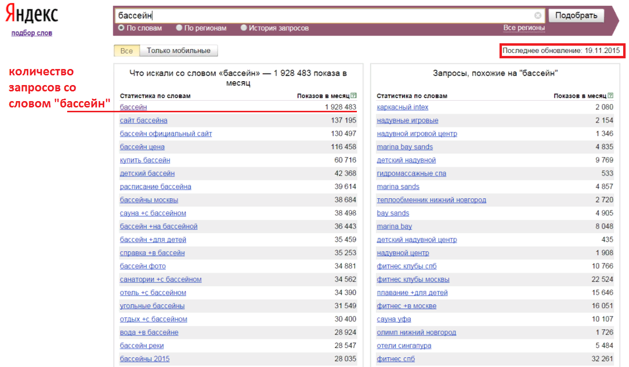This screenshot has height=367, width=629.
Task: Clear the search field with the X icon
Action: 537,15
